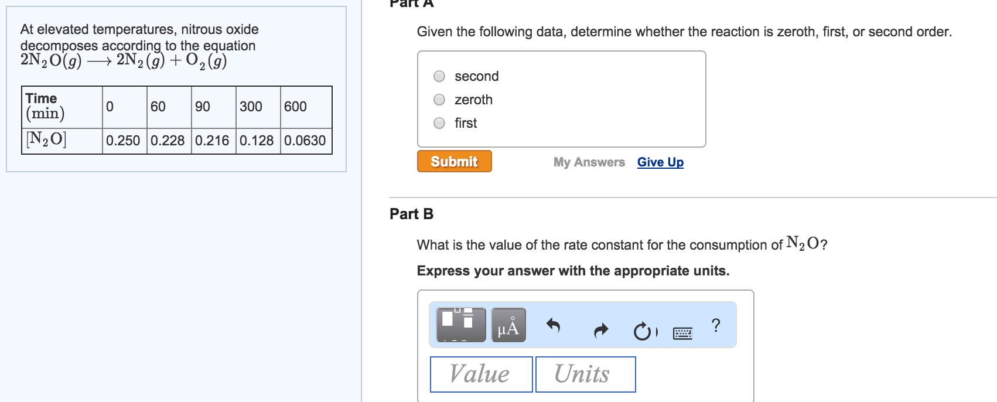Click the Part B heading

click(411, 214)
